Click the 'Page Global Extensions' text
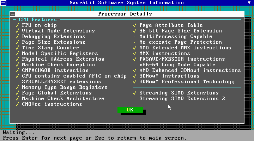The width and height of the screenshot is (254, 141). click(x=57, y=93)
